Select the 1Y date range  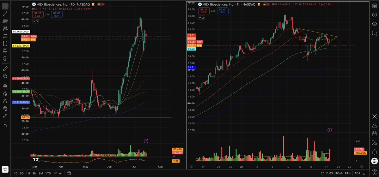click(x=55, y=173)
